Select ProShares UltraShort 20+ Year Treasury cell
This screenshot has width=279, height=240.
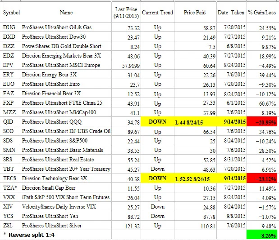click(66, 169)
